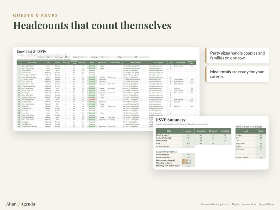The image size is (280, 210).
Task: Select the Leo & Finn Diaz guest cell
Action: point(32,81)
